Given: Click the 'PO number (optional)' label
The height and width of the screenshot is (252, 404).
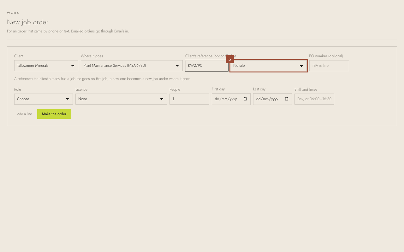Looking at the screenshot, I should coord(326,56).
